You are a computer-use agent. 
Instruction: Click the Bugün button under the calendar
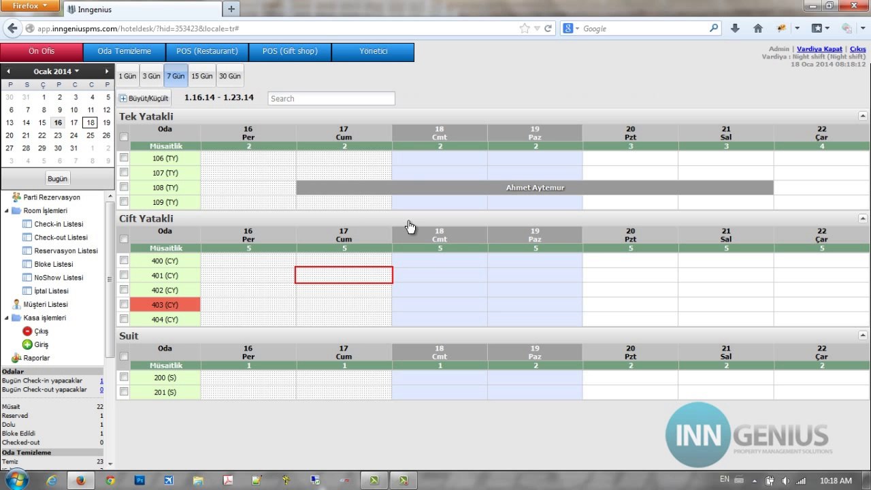click(x=57, y=179)
